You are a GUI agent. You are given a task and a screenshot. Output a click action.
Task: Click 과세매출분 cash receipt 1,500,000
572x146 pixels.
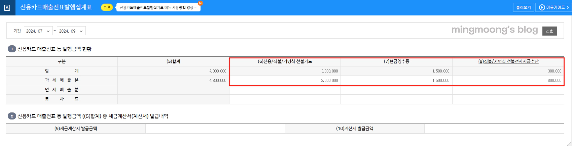(x=396, y=80)
